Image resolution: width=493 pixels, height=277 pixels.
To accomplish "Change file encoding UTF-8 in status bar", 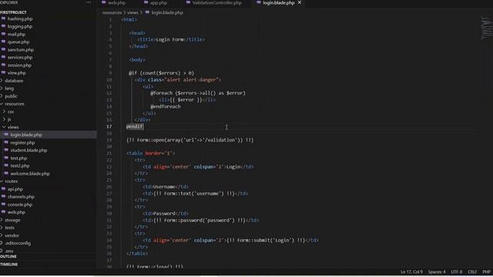I will pos(457,272).
